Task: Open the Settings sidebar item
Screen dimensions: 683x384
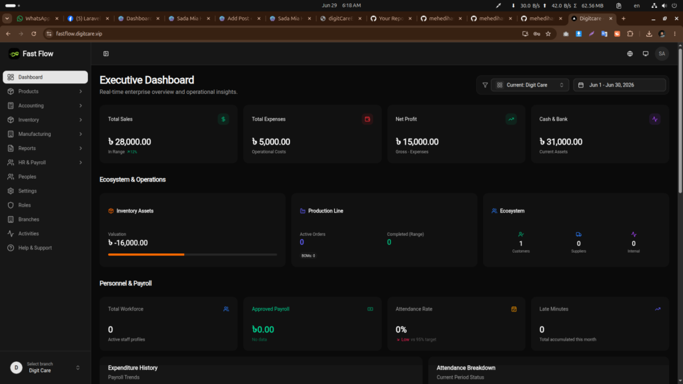Action: pyautogui.click(x=45, y=191)
